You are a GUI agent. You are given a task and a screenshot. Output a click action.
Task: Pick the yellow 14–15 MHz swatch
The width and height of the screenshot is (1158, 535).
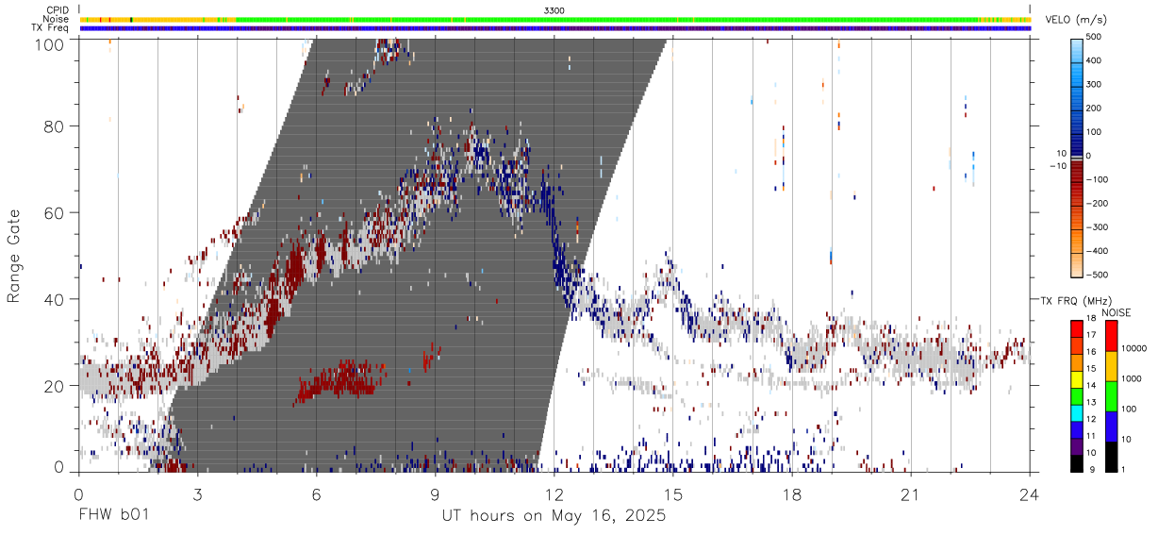point(1077,377)
